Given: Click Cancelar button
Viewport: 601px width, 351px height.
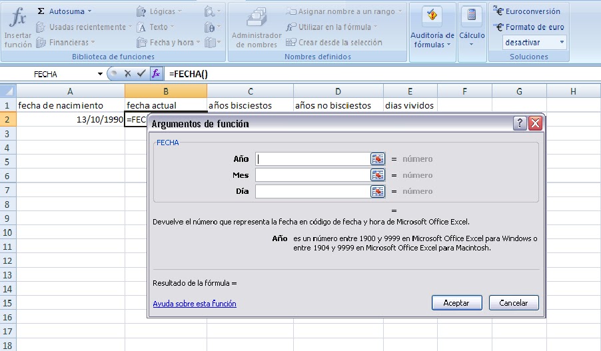Looking at the screenshot, I should 514,303.
